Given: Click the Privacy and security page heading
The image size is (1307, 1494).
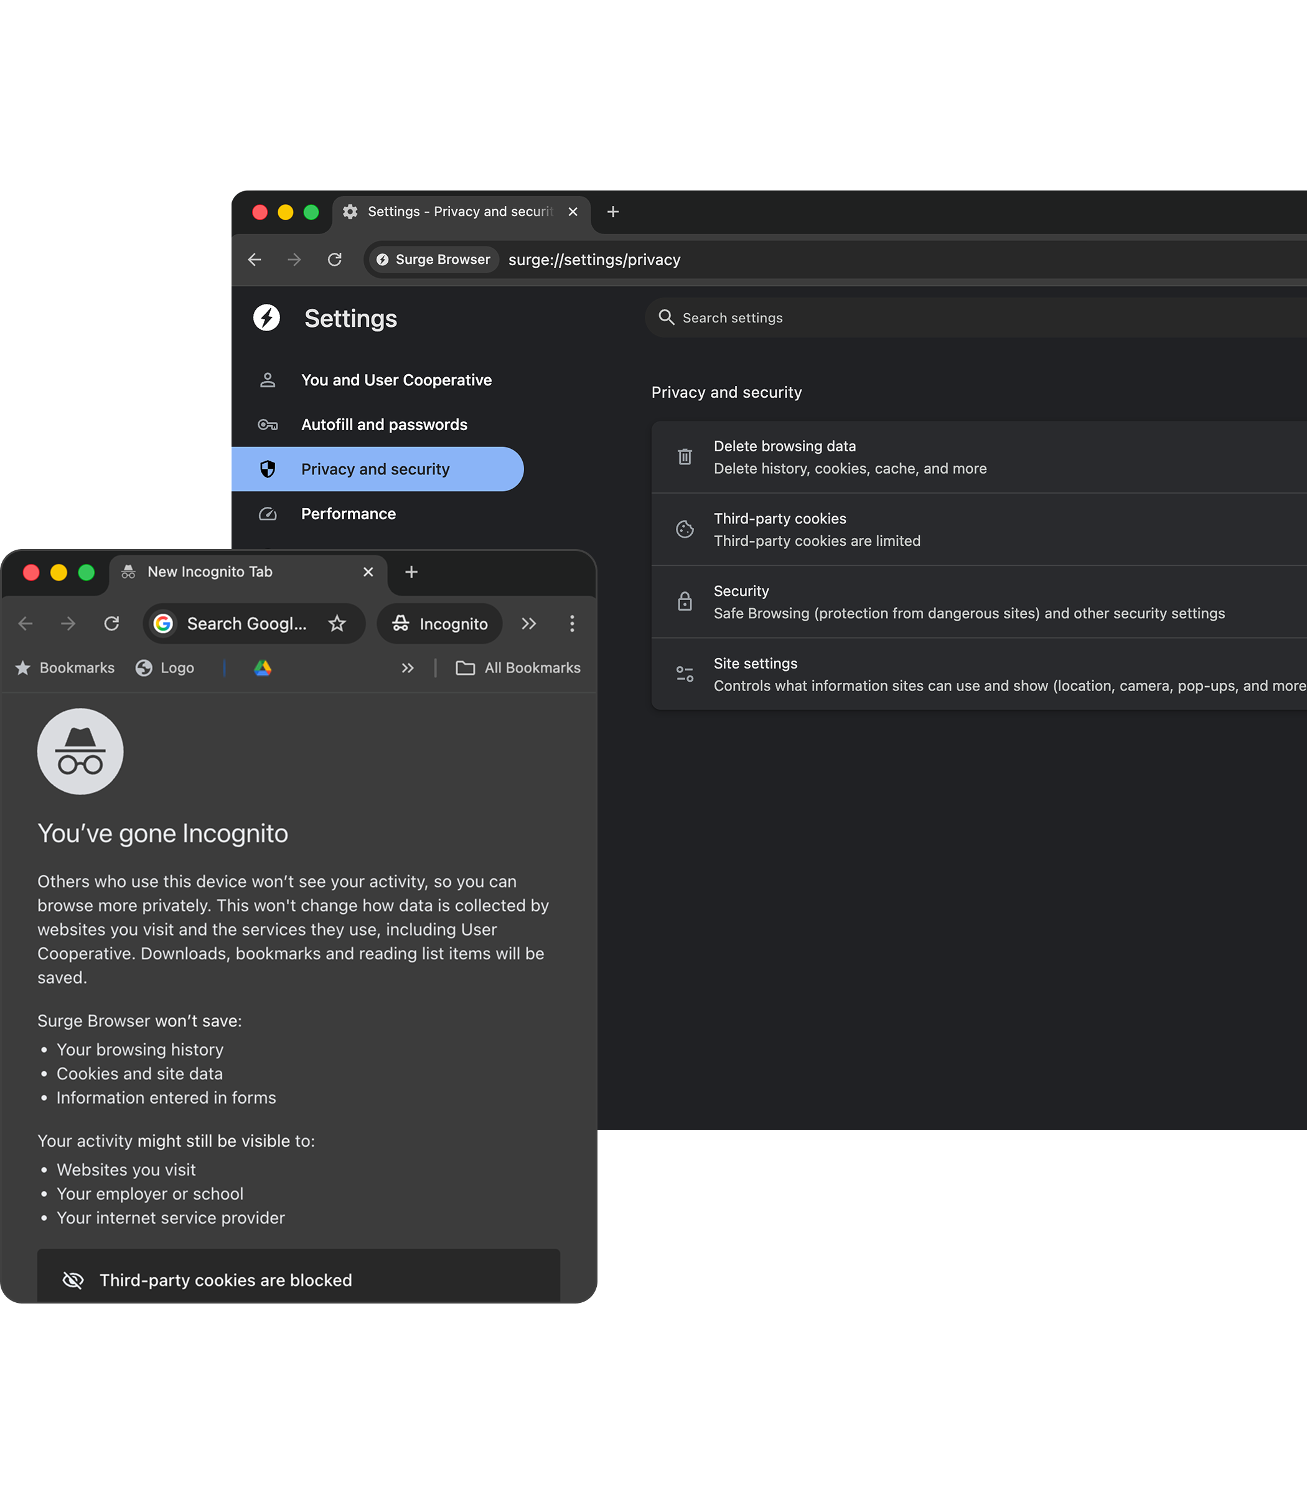Looking at the screenshot, I should click(726, 392).
